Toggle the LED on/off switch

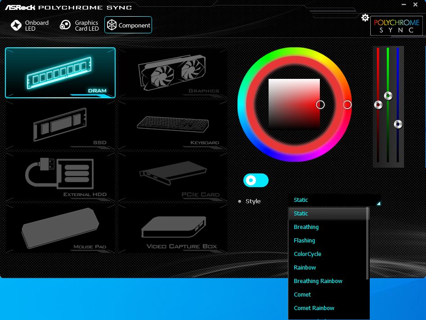pyautogui.click(x=256, y=180)
